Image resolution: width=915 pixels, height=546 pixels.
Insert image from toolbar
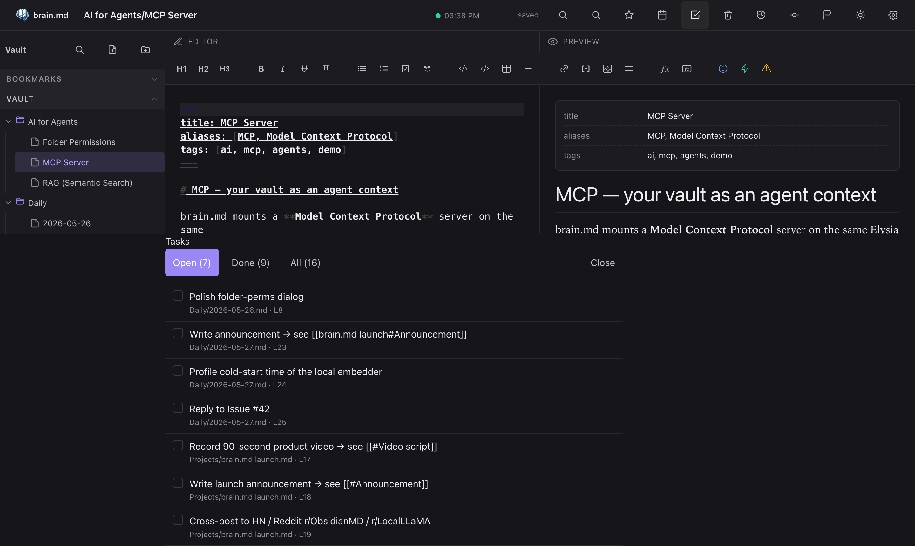click(607, 69)
